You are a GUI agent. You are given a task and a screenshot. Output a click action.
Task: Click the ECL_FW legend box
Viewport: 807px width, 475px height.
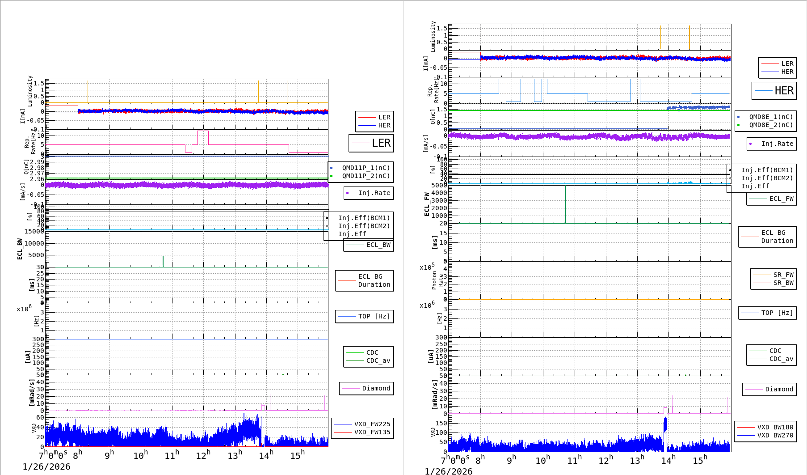pos(772,199)
